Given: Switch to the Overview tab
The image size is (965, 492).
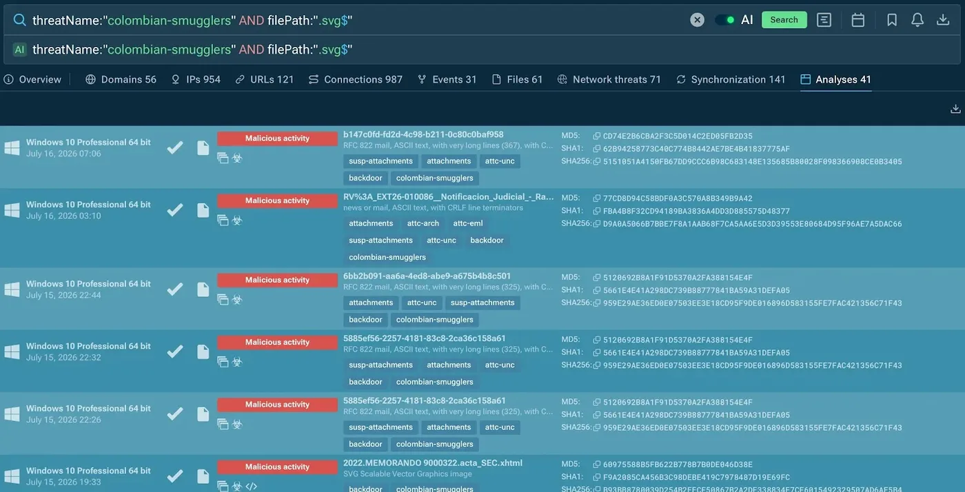Looking at the screenshot, I should (32, 79).
